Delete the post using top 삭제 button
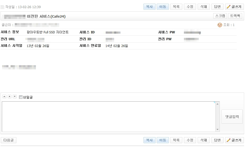 coord(203,7)
